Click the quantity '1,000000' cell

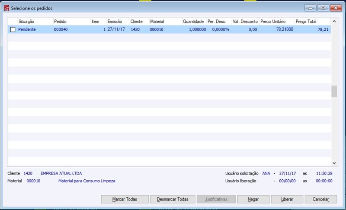click(x=197, y=29)
